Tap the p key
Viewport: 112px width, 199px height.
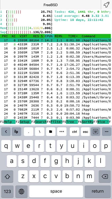(106, 146)
